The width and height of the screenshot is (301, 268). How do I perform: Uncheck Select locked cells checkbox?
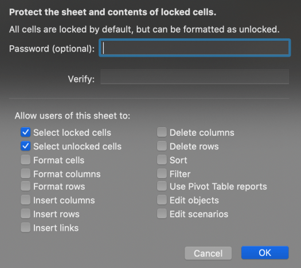pos(26,132)
